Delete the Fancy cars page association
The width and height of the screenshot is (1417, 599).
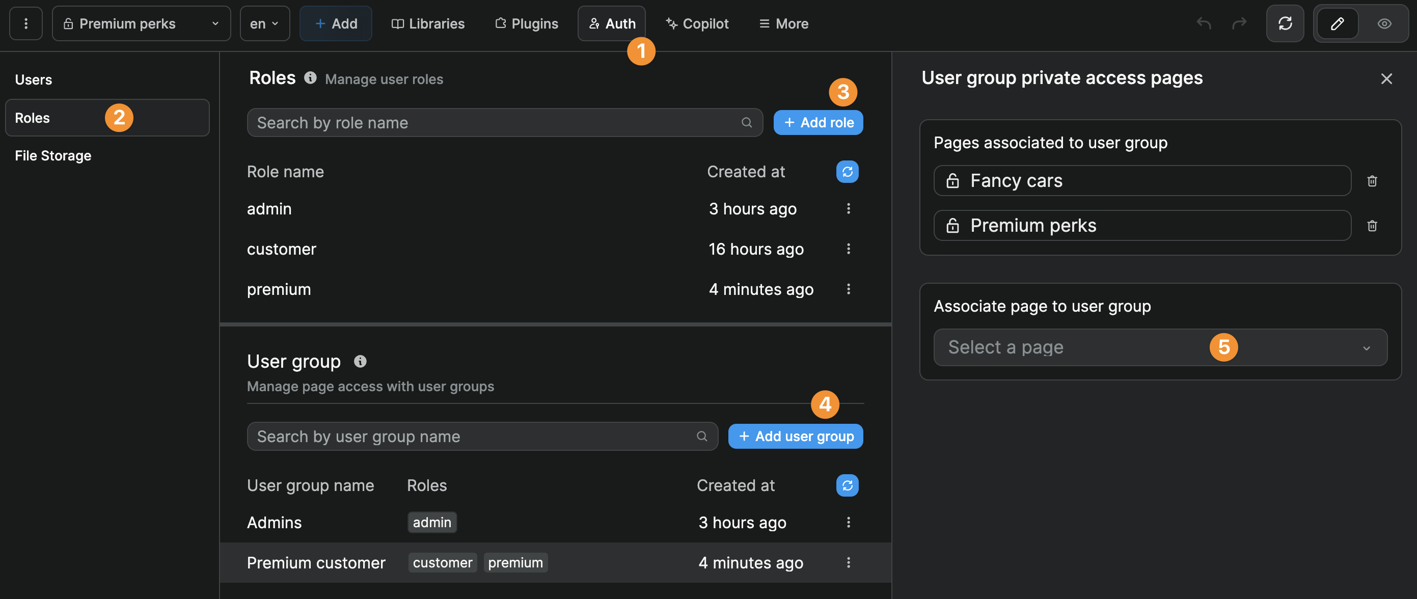tap(1372, 180)
